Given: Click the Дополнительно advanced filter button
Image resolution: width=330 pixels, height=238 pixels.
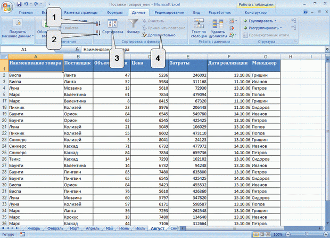Looking at the screenshot, I should point(159,35).
